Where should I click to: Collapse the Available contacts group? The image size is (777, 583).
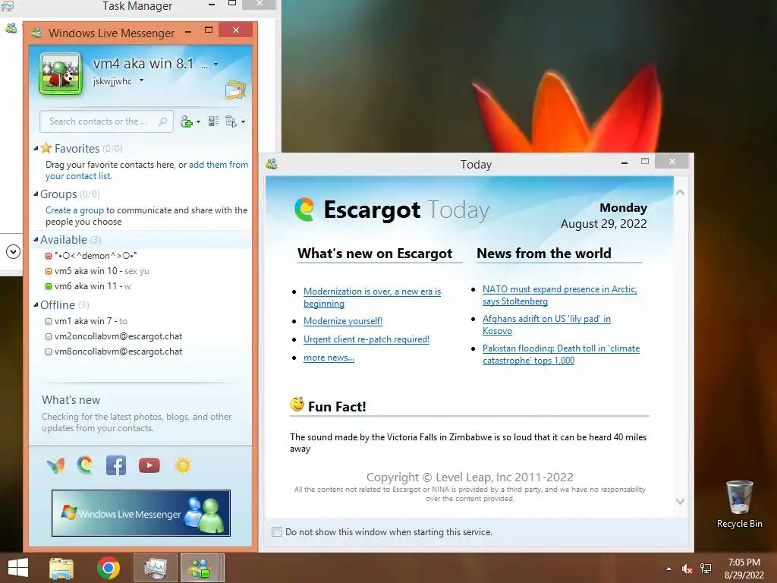[x=36, y=239]
